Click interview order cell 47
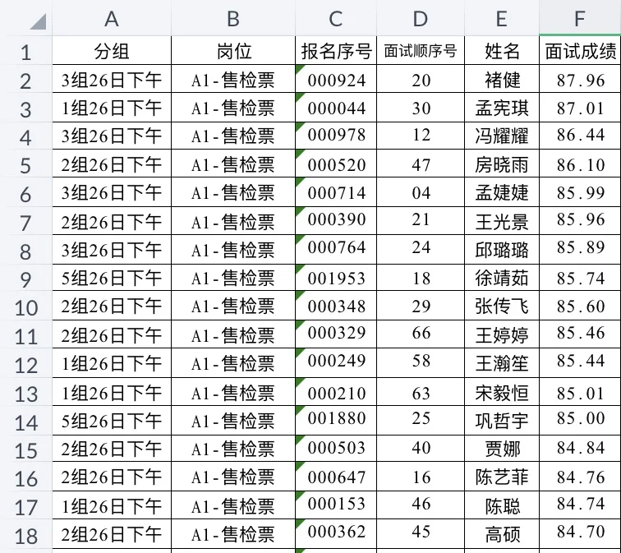The height and width of the screenshot is (553, 621). tap(421, 164)
